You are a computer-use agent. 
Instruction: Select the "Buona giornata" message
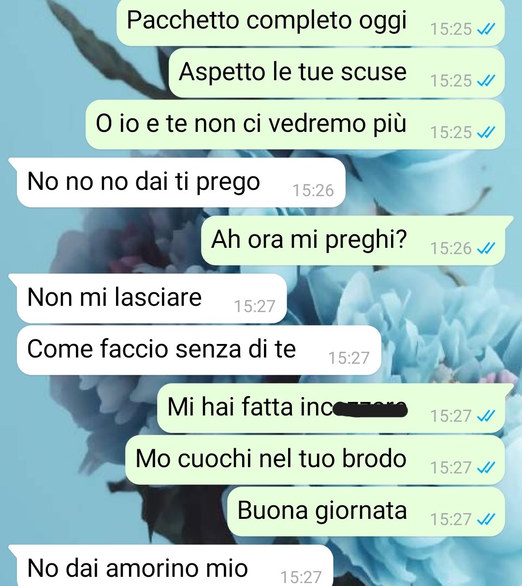(x=366, y=511)
